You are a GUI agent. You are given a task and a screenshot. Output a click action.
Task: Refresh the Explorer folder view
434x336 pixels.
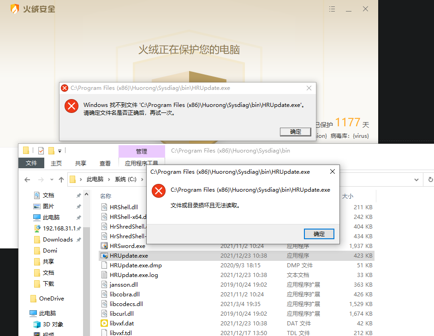430,179
